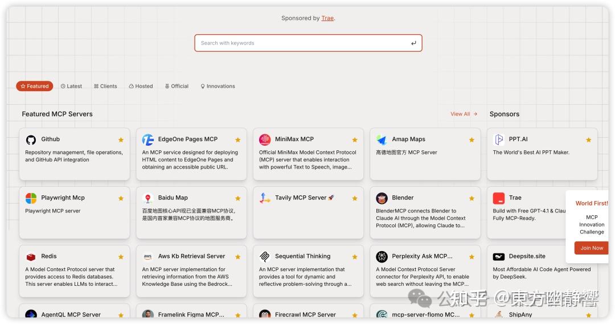Open the Github card title
This screenshot has height=324, width=615.
point(51,140)
